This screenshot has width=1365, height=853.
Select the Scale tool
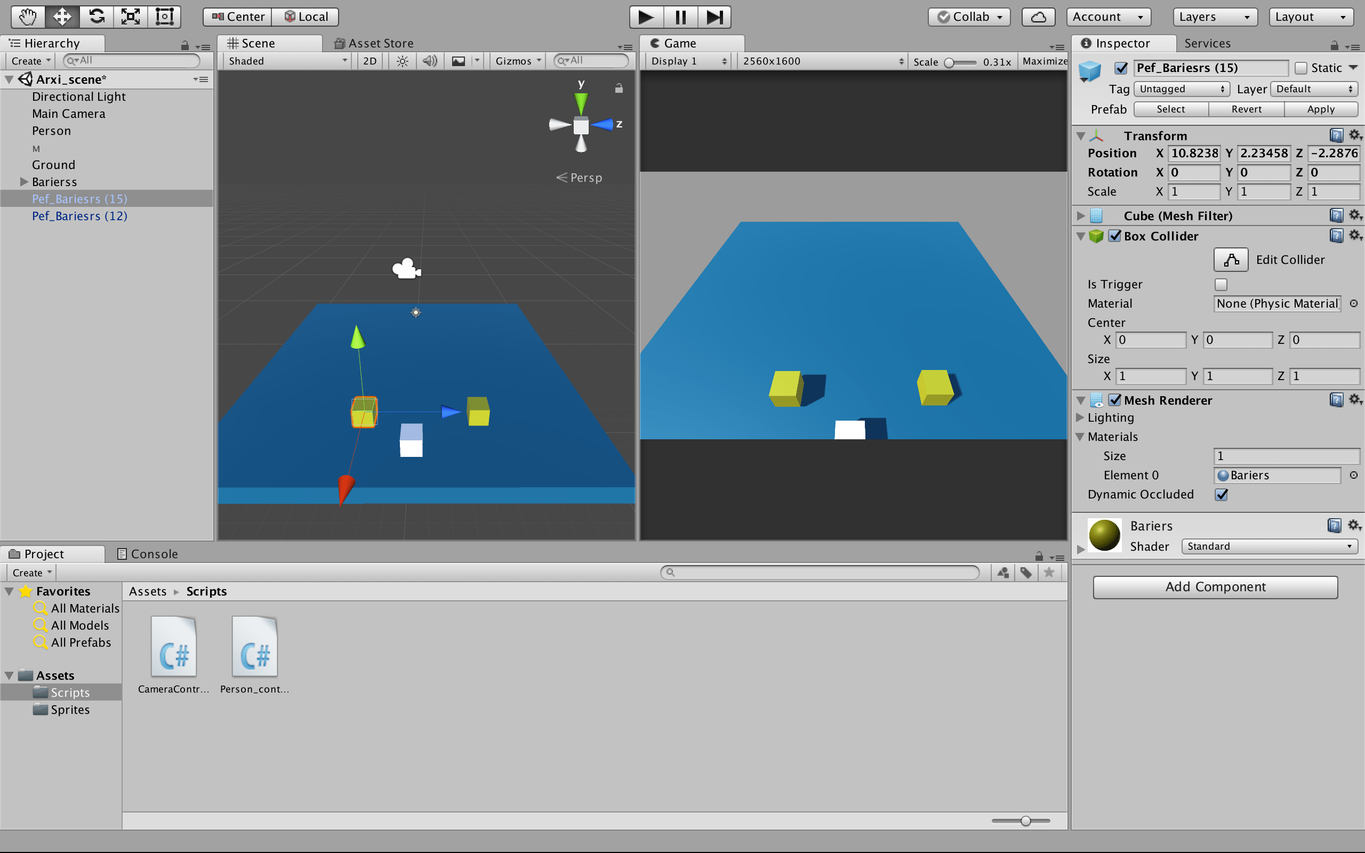130,17
